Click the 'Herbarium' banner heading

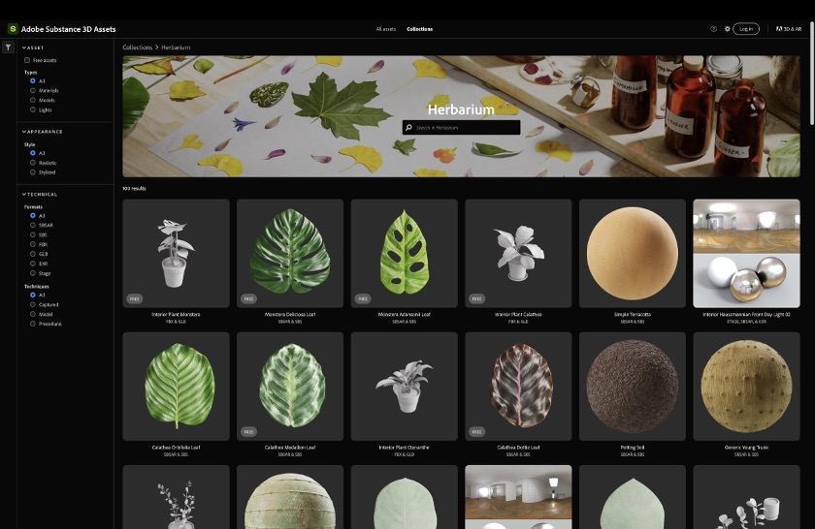tap(461, 109)
